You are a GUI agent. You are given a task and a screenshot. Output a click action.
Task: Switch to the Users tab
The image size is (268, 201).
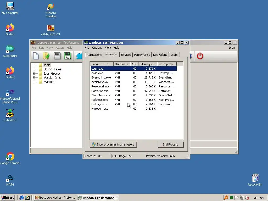coord(174,55)
